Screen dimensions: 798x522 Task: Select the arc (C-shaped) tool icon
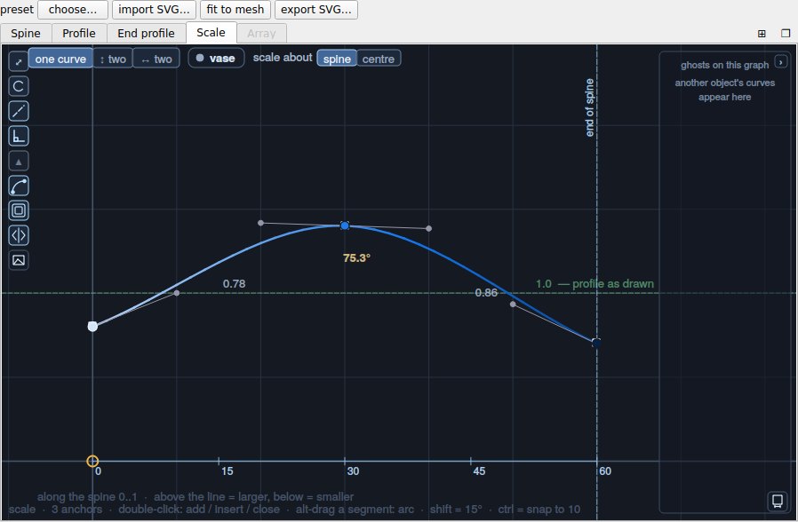pyautogui.click(x=19, y=86)
